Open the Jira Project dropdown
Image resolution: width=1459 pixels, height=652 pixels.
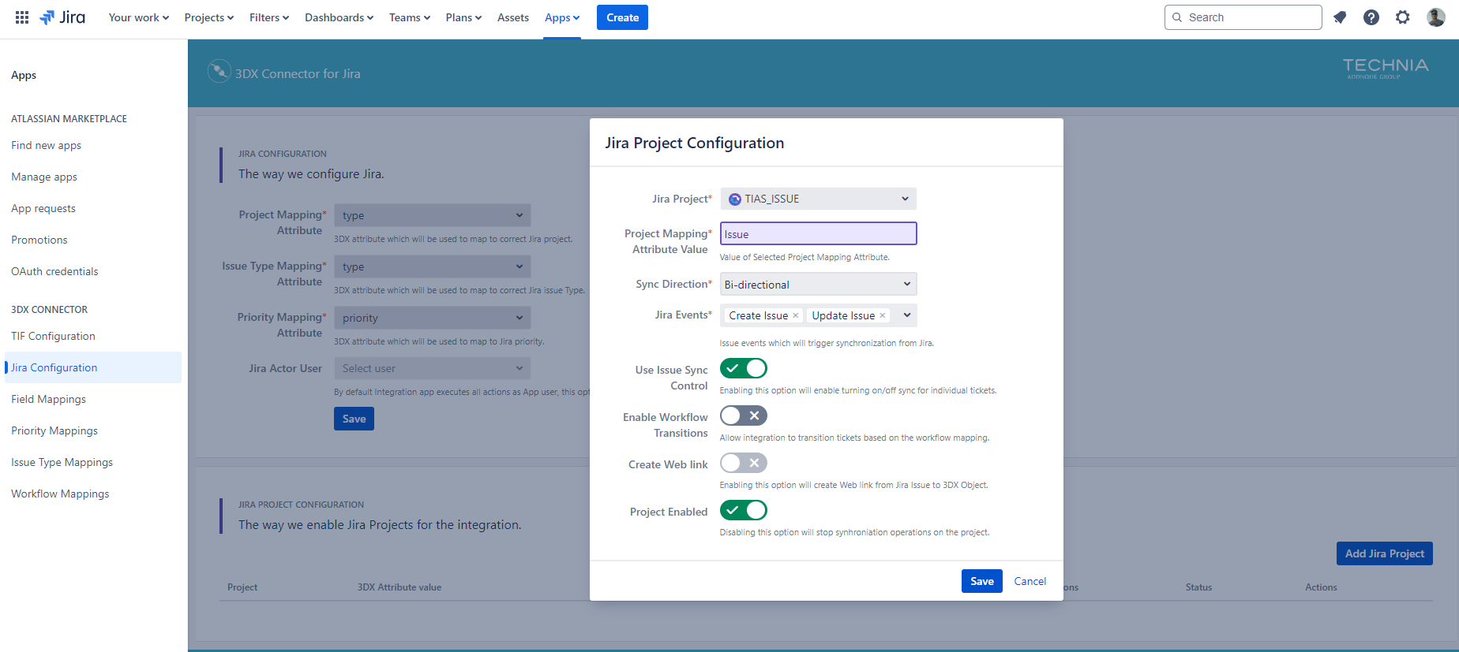coord(818,199)
